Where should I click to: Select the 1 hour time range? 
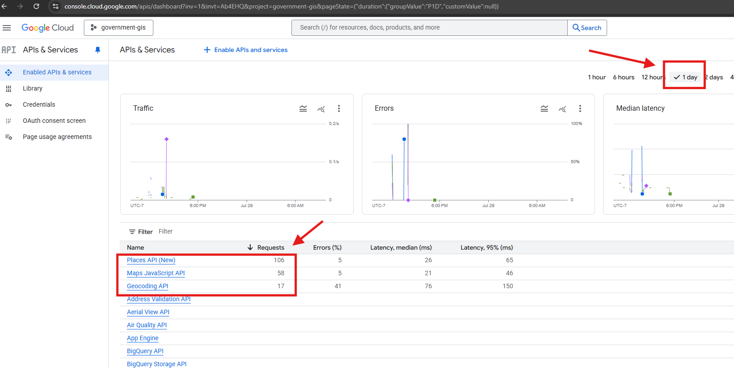[597, 77]
